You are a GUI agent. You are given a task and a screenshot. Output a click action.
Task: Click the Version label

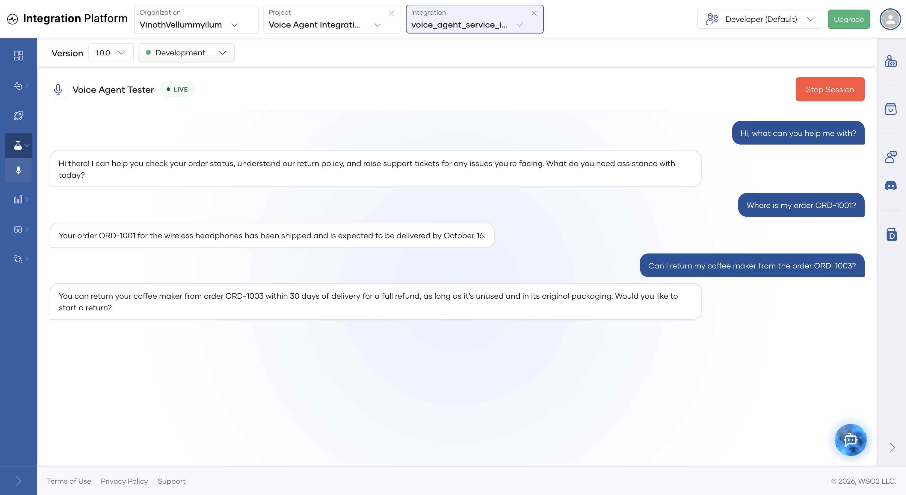pyautogui.click(x=67, y=53)
